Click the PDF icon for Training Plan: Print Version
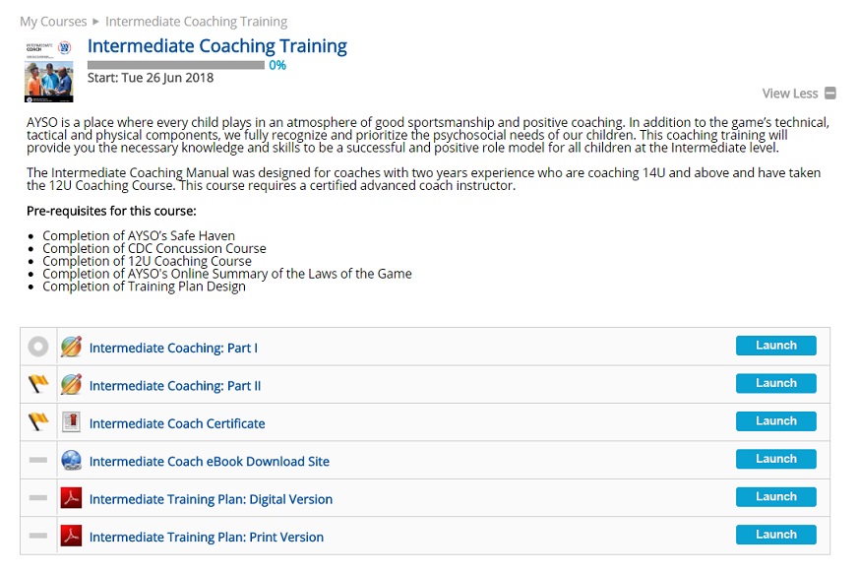 pyautogui.click(x=73, y=535)
